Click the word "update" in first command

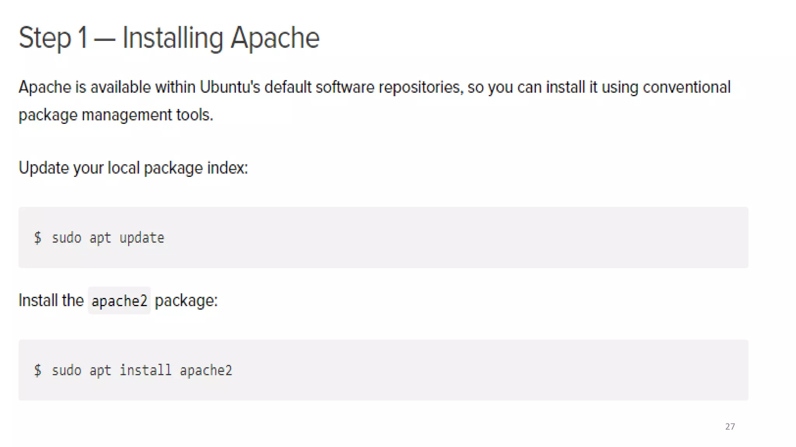[x=142, y=238]
